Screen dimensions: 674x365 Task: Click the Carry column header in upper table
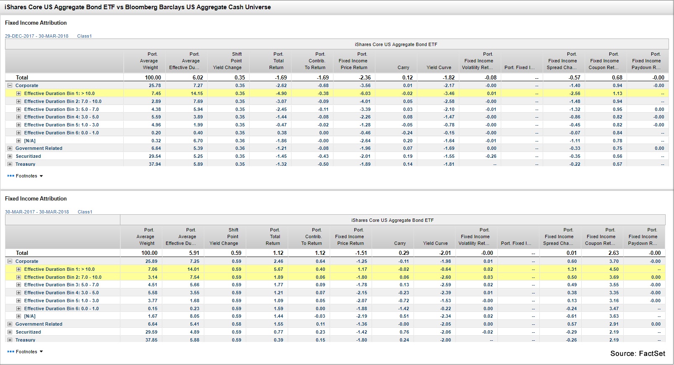tap(403, 67)
